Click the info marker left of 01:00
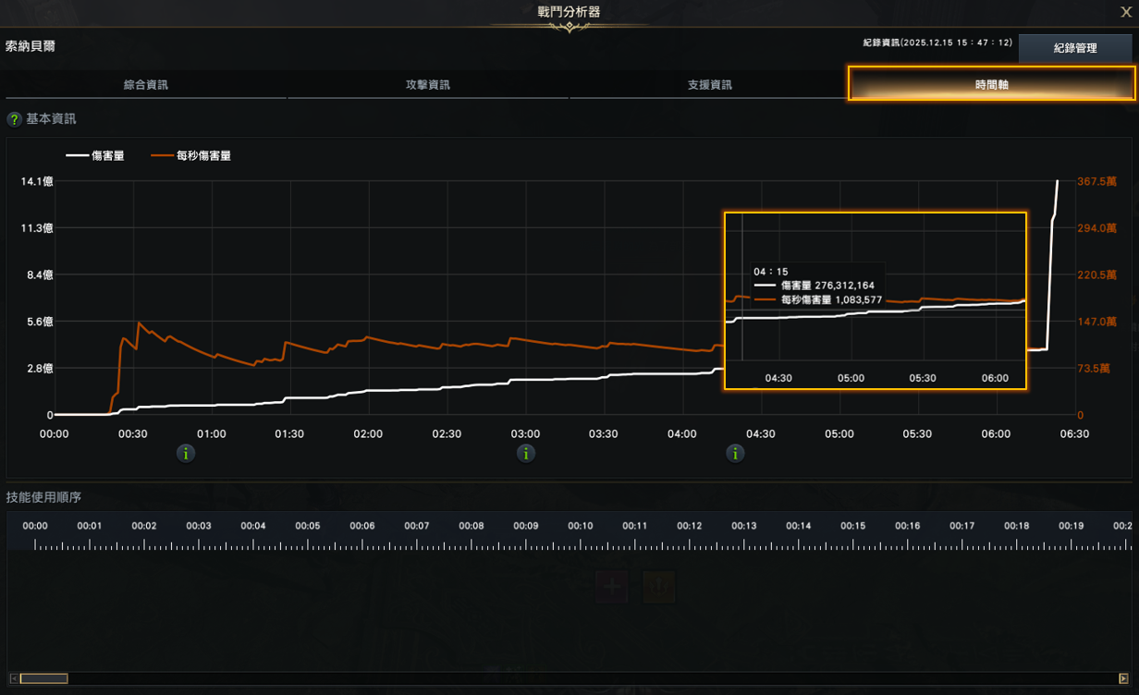Image resolution: width=1139 pixels, height=695 pixels. click(x=186, y=453)
